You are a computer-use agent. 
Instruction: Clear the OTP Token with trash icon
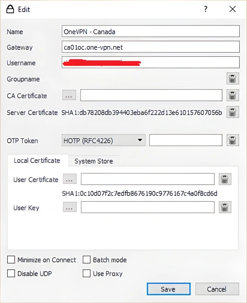[233, 140]
